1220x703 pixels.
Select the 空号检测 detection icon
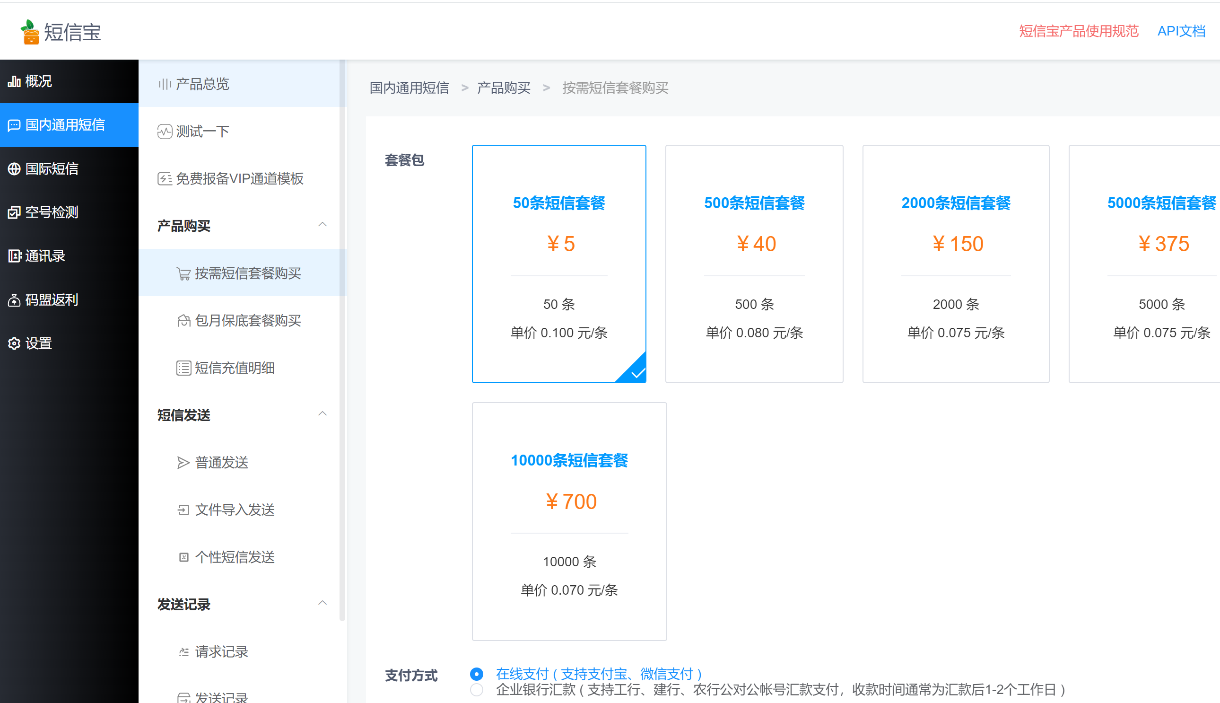click(x=14, y=212)
